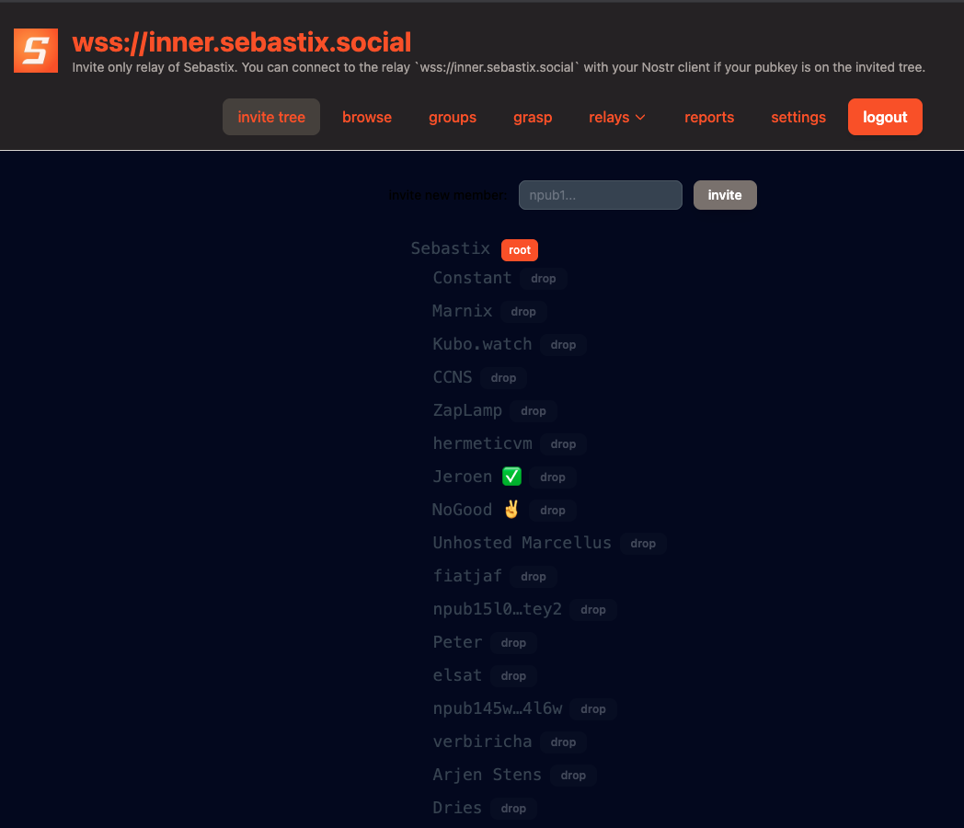Image resolution: width=964 pixels, height=828 pixels.
Task: Expand the relays dropdown menu
Action: pyautogui.click(x=617, y=117)
